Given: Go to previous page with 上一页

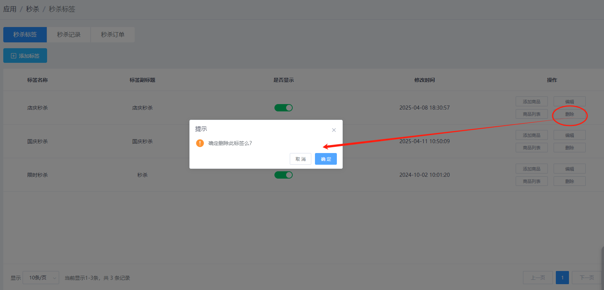Looking at the screenshot, I should coord(538,278).
